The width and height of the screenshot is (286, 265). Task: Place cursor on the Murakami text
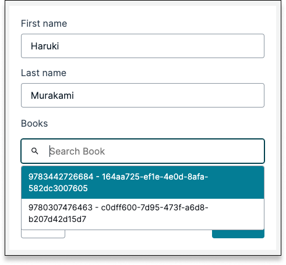(52, 95)
